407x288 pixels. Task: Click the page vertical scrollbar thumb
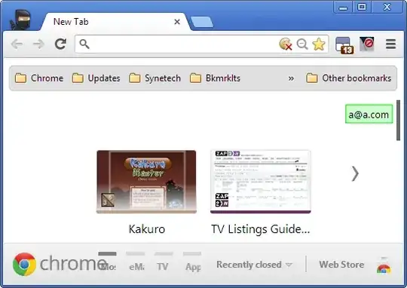click(x=398, y=121)
